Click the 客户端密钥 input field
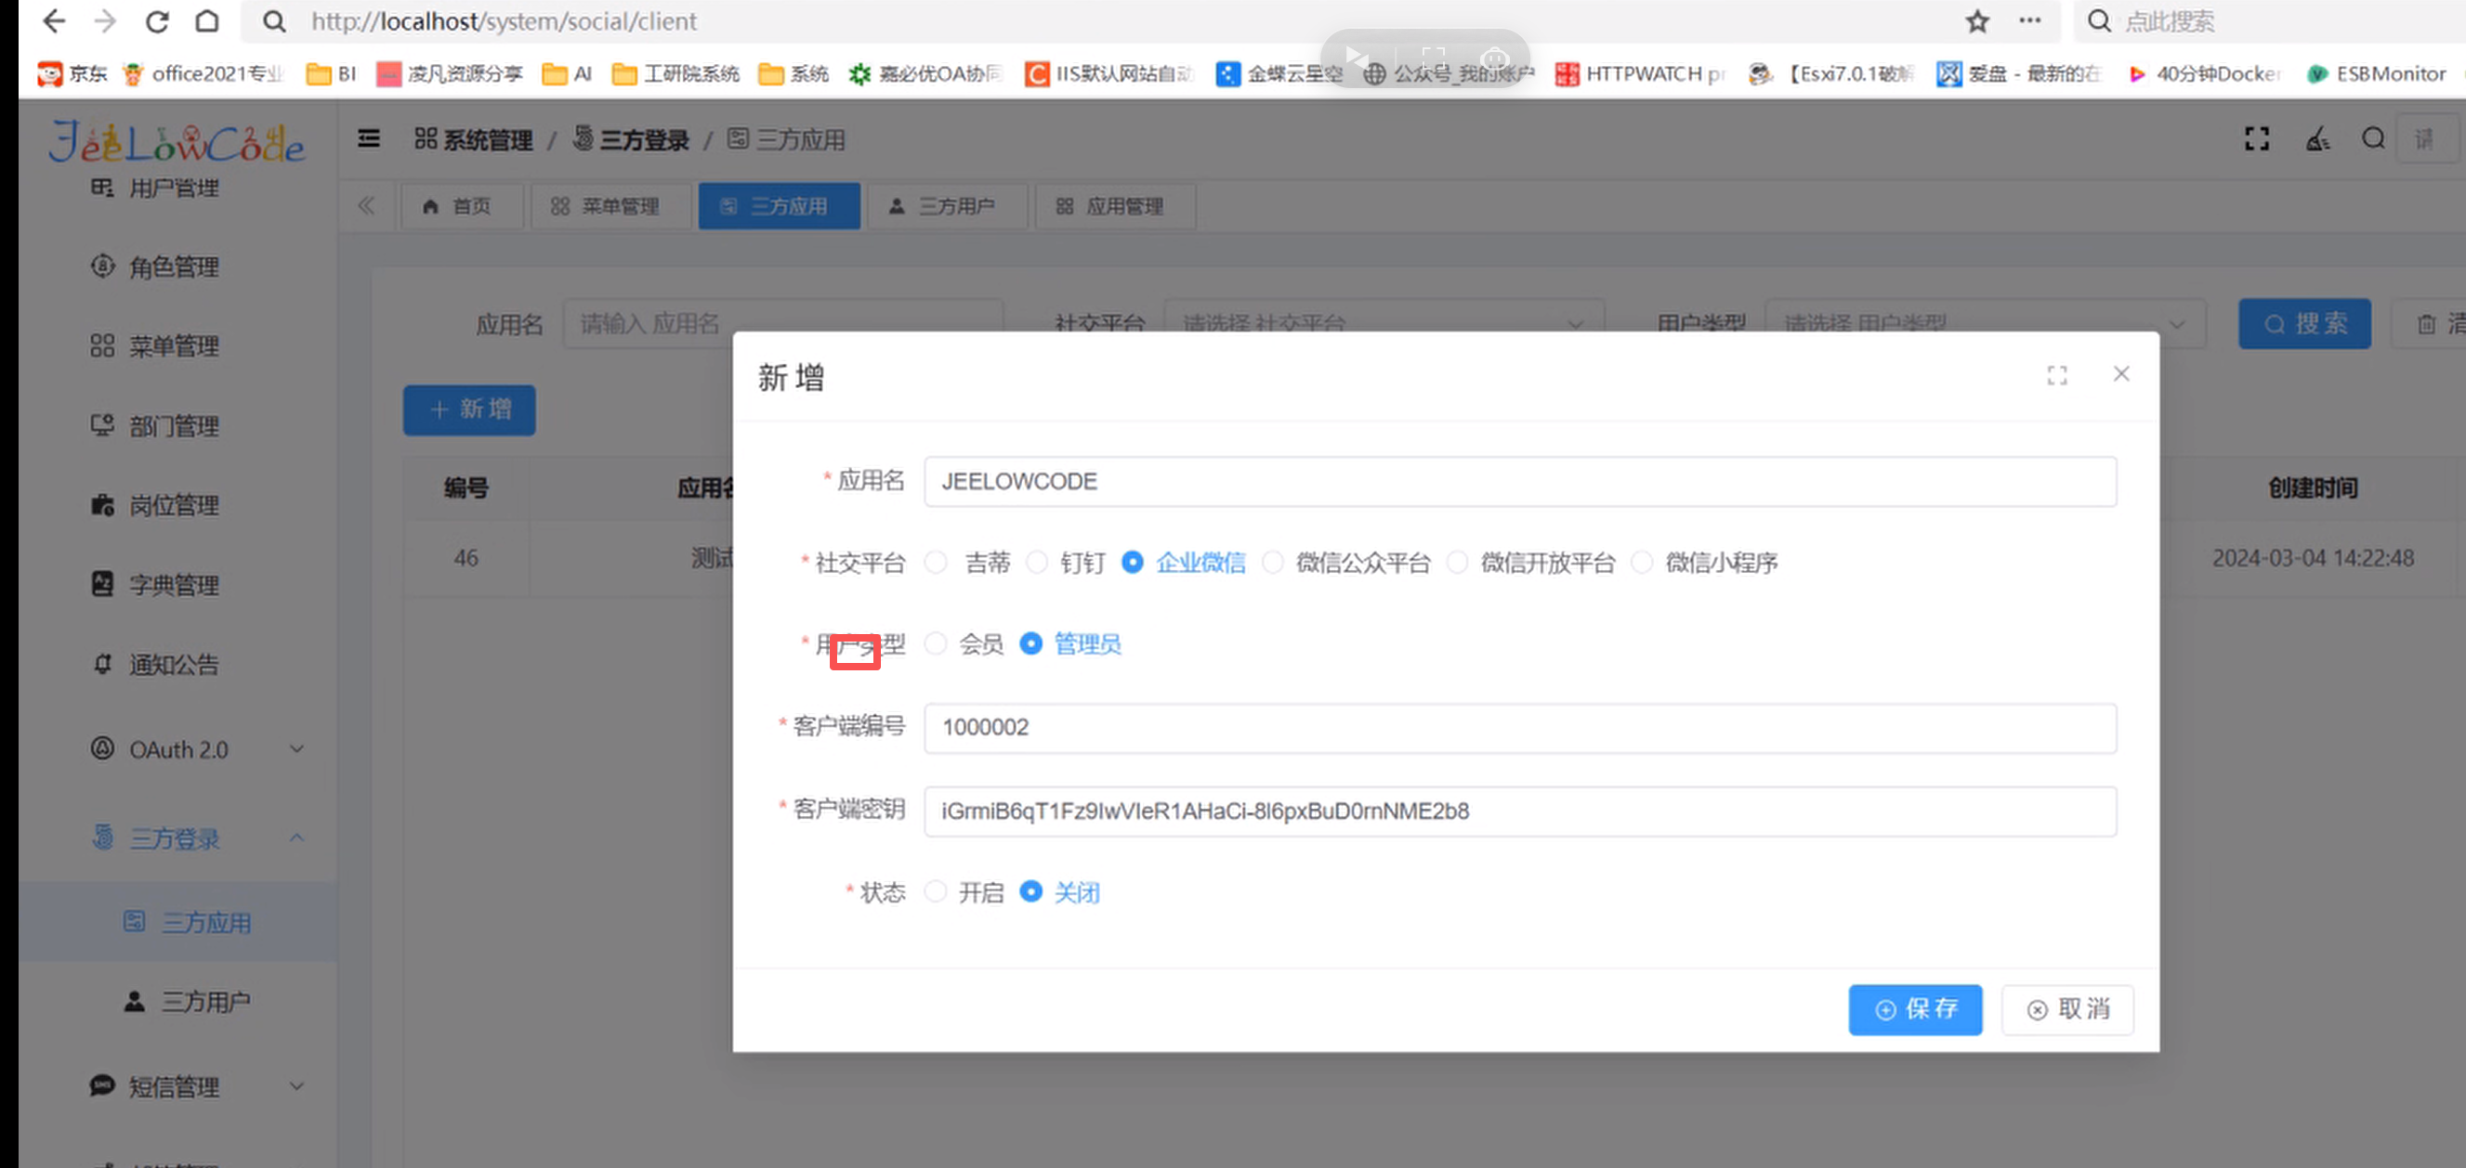 [x=1519, y=811]
